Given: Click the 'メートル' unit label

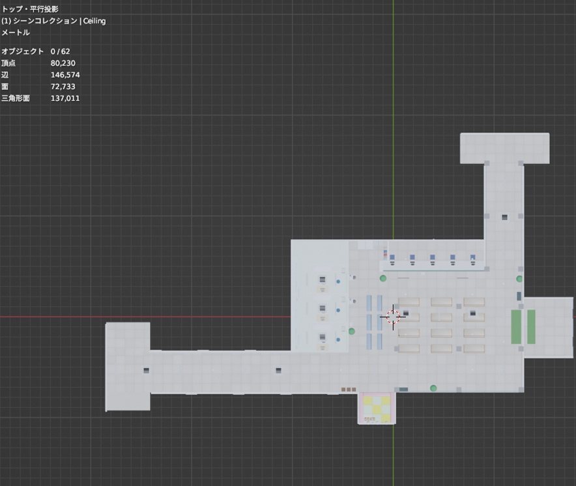Looking at the screenshot, I should click(x=16, y=33).
